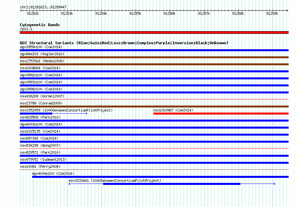Click the thin brown line for nsv10081

tap(154, 169)
